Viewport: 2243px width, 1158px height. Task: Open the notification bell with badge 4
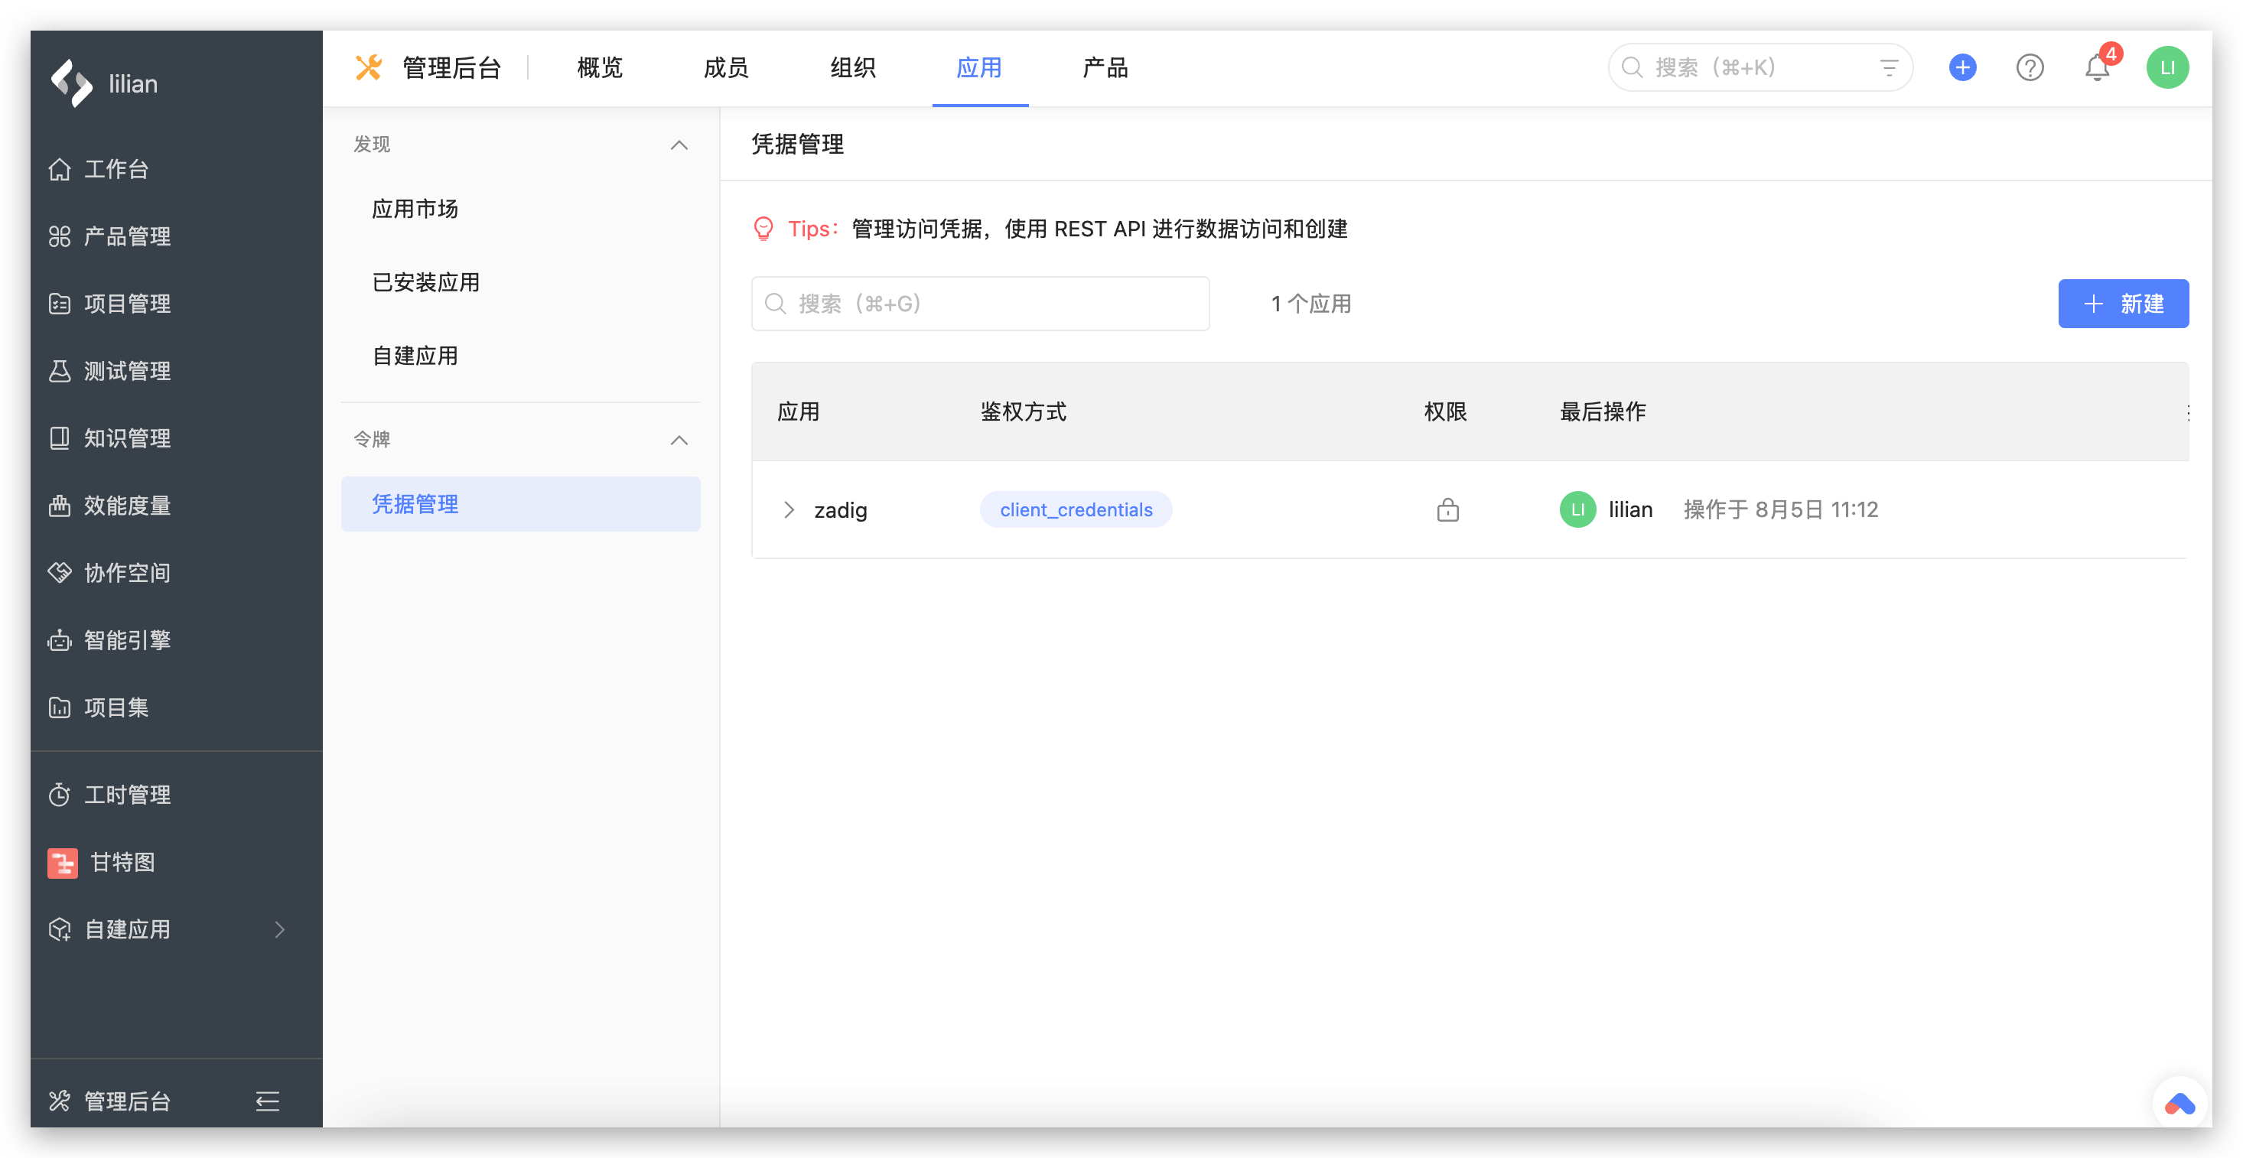(x=2098, y=67)
